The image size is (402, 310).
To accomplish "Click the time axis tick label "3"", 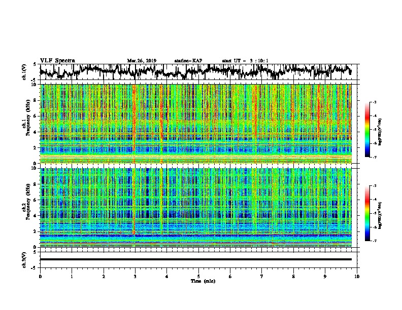I will (135, 277).
